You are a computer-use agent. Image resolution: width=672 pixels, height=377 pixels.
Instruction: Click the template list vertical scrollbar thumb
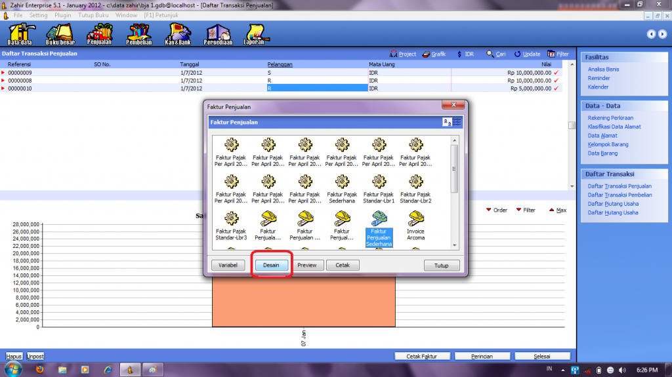[454, 169]
